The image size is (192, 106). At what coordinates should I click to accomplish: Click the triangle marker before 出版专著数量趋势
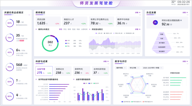74,79
